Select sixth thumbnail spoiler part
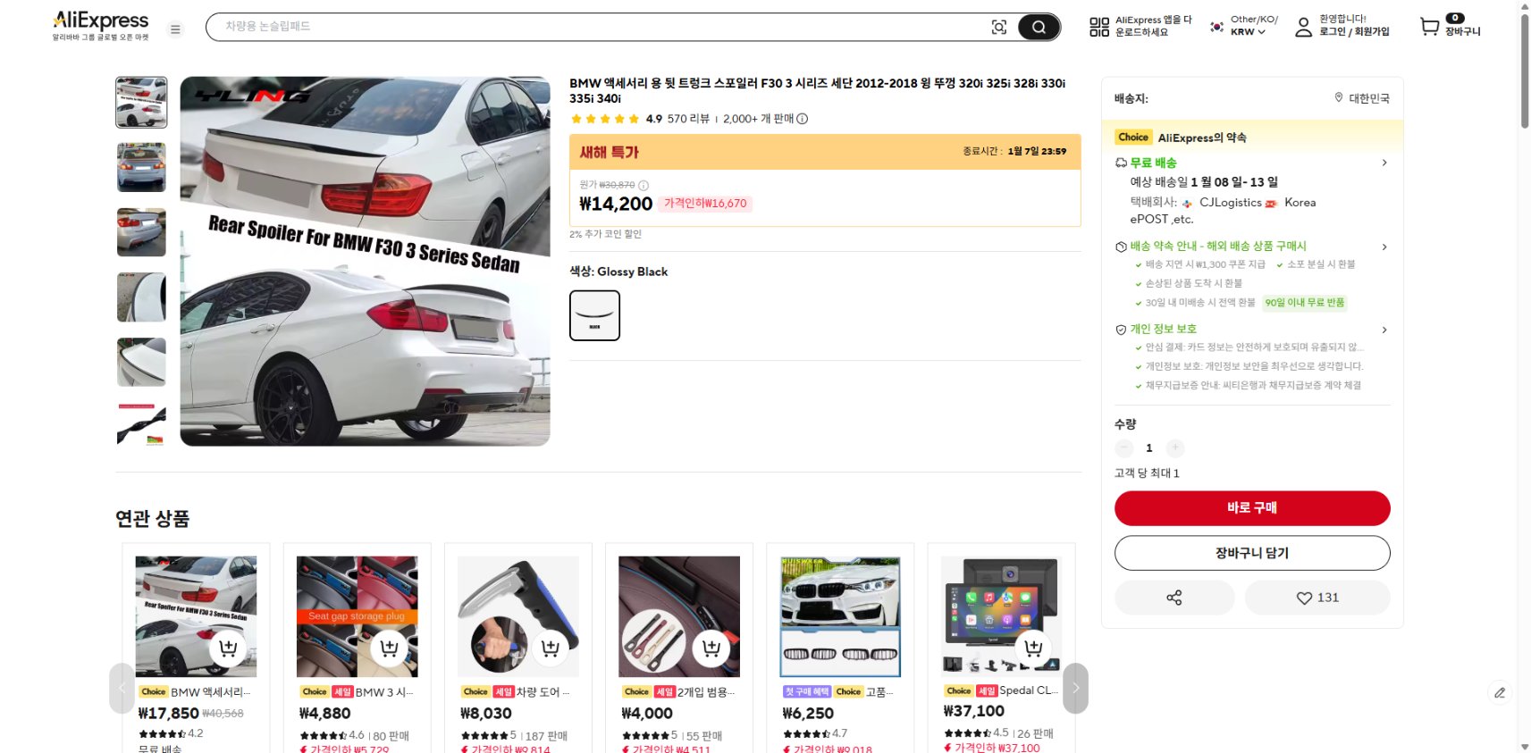1531x753 pixels. 141,425
